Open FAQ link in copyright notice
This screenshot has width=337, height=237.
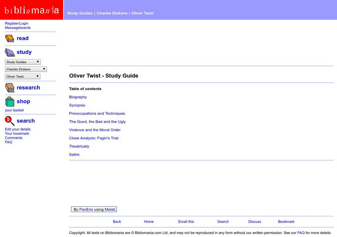click(301, 233)
